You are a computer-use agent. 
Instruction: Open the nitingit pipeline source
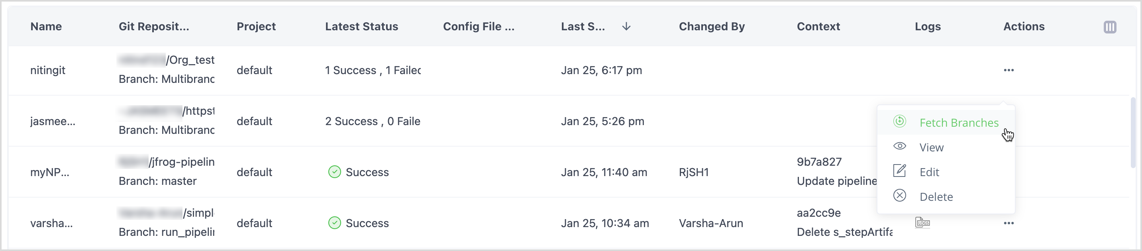pyautogui.click(x=47, y=70)
